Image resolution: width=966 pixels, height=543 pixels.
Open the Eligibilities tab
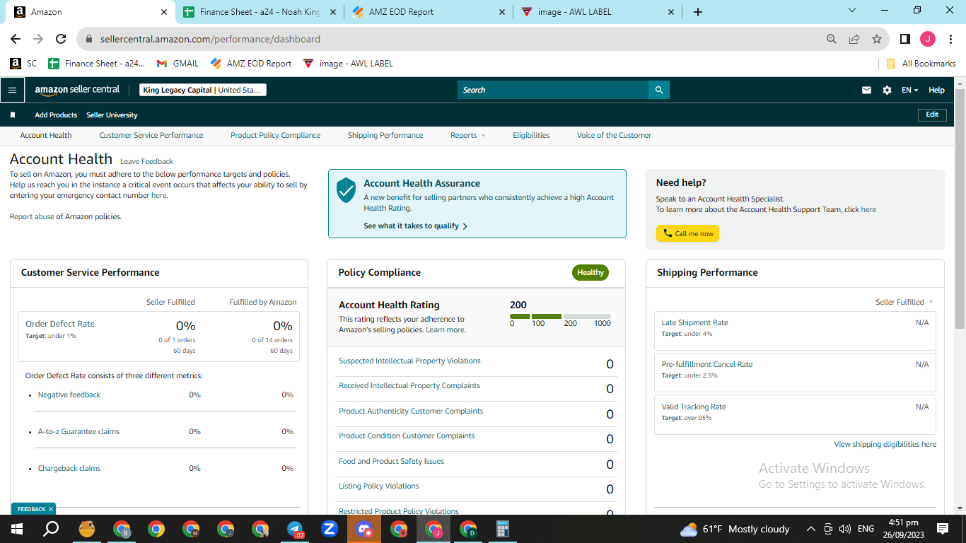pyautogui.click(x=531, y=135)
